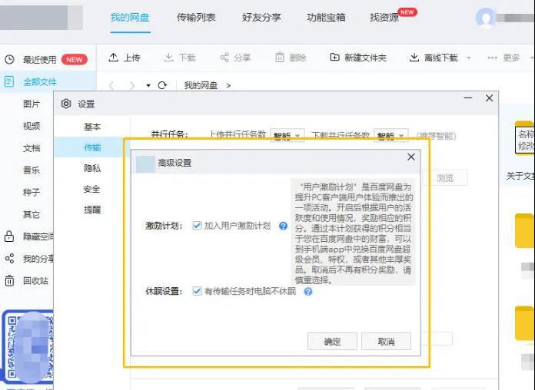The image size is (535, 390).
Task: Click the 删除 toolbar button
Action: 291,58
